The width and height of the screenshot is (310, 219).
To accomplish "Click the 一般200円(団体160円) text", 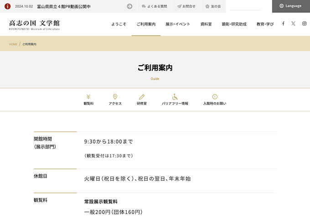I will (x=113, y=212).
